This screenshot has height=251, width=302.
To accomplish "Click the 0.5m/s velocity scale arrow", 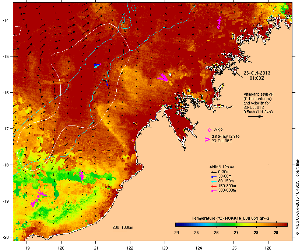I will pyautogui.click(x=255, y=116).
